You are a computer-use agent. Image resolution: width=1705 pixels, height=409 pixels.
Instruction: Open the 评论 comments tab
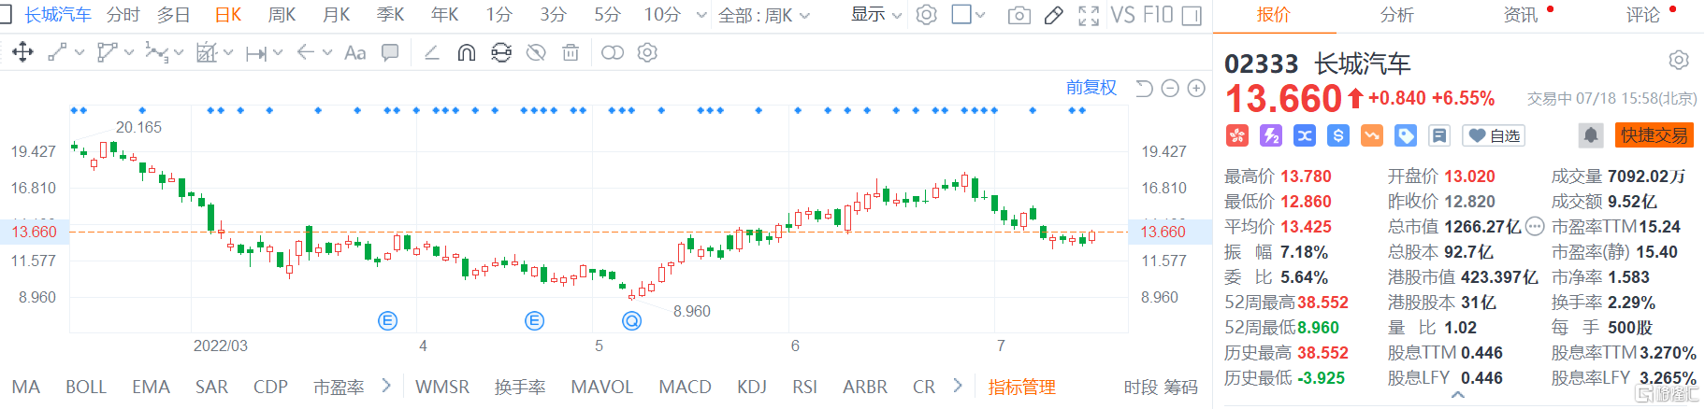coord(1643,15)
